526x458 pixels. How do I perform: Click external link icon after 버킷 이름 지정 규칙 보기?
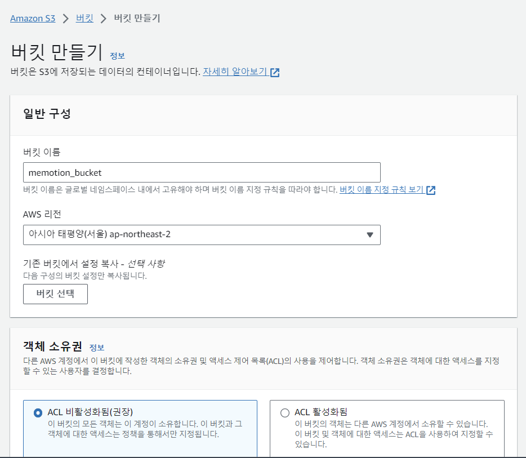pyautogui.click(x=431, y=190)
